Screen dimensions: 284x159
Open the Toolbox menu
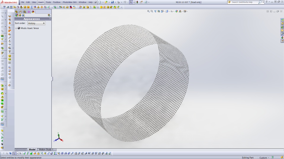(x=57, y=2)
